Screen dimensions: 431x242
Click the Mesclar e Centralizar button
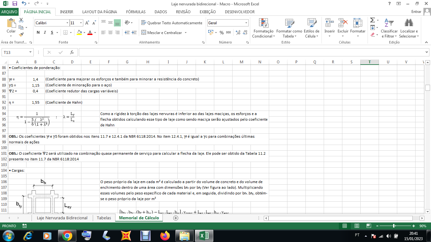pyautogui.click(x=162, y=32)
